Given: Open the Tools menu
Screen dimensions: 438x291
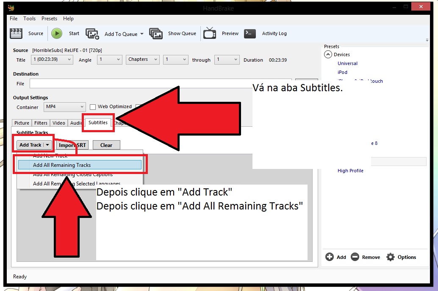Looking at the screenshot, I should coord(29,19).
